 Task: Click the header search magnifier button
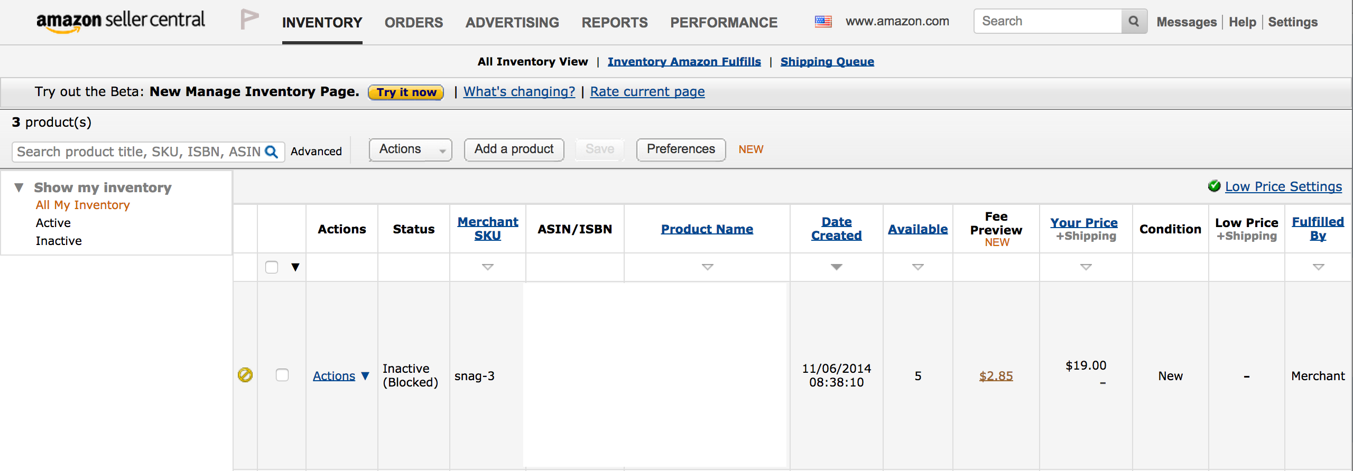click(1134, 21)
